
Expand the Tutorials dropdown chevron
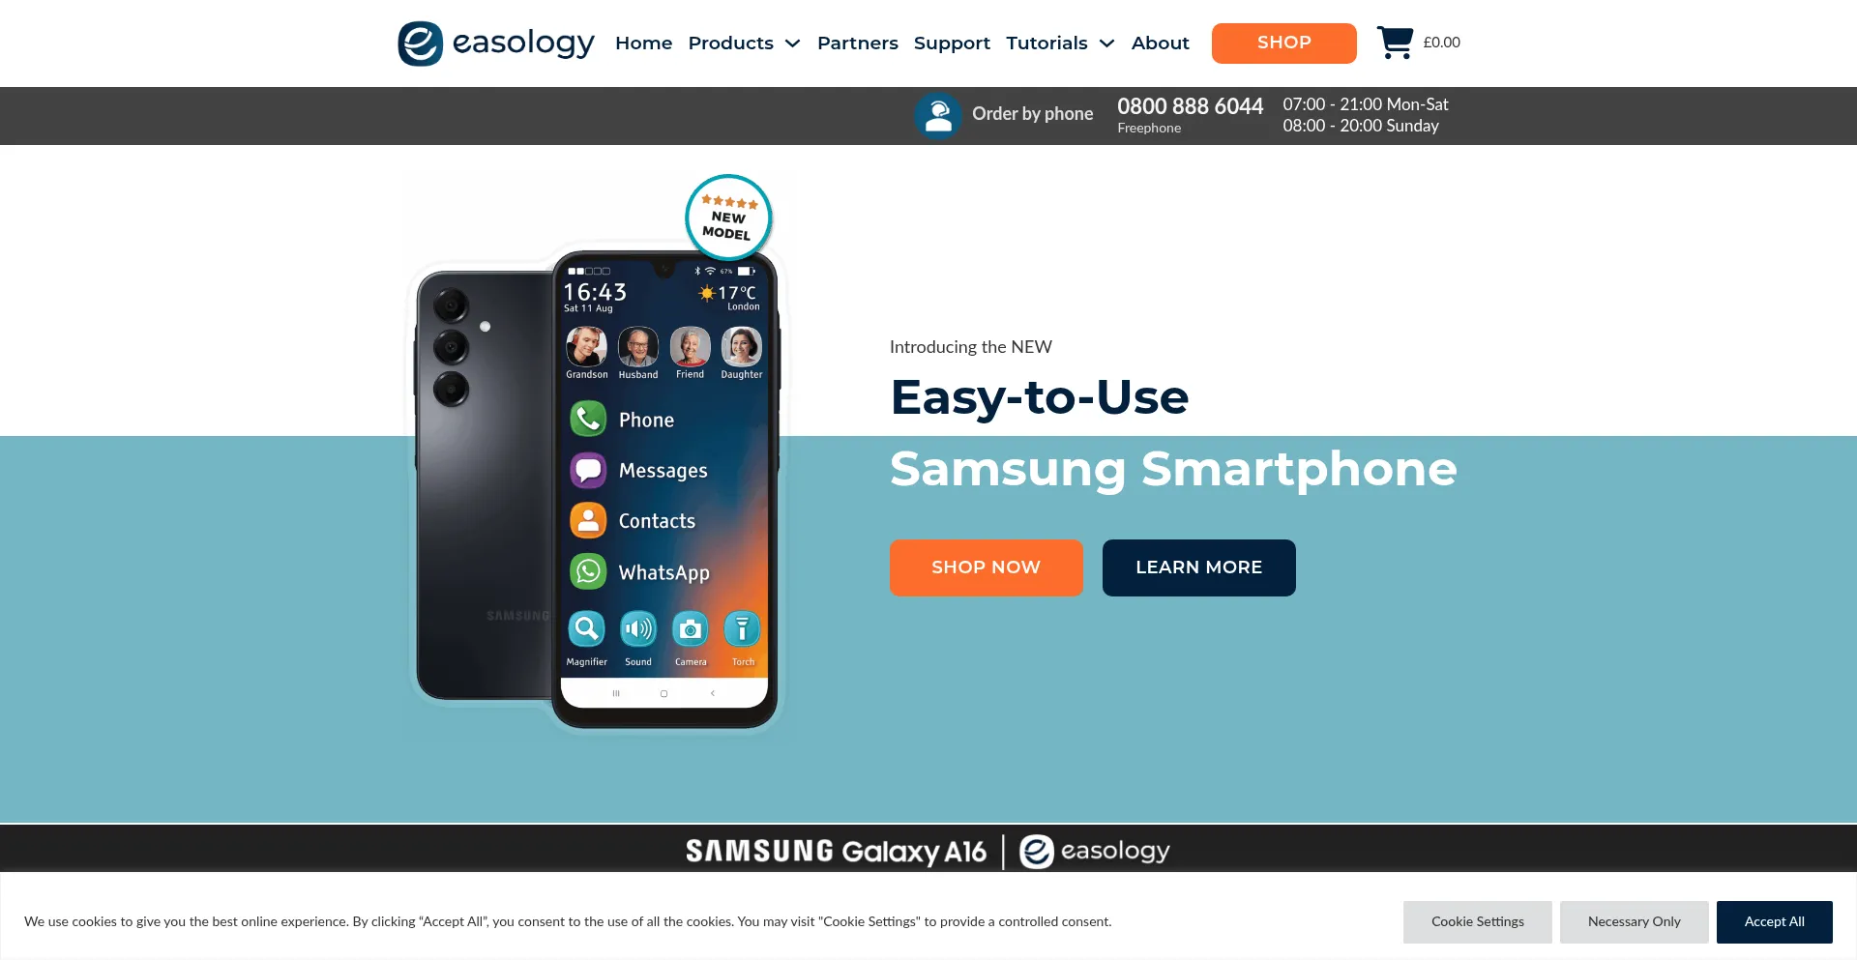click(x=1107, y=44)
